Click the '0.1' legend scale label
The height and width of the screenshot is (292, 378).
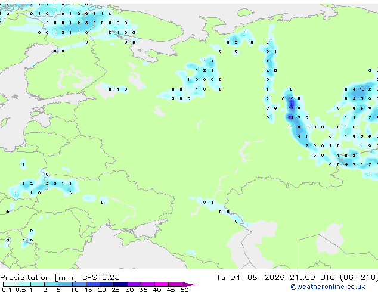pyautogui.click(x=7, y=290)
